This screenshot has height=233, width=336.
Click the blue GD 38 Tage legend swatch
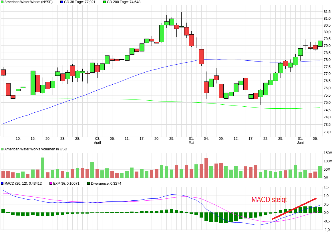point(62,2)
